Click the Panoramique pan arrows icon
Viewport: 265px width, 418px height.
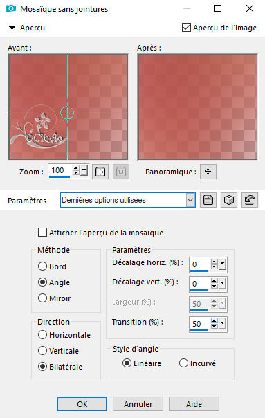[208, 172]
